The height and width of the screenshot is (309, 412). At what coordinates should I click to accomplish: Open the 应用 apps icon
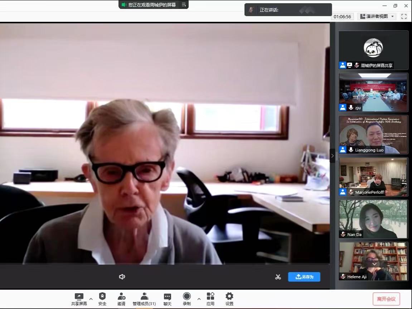(210, 296)
